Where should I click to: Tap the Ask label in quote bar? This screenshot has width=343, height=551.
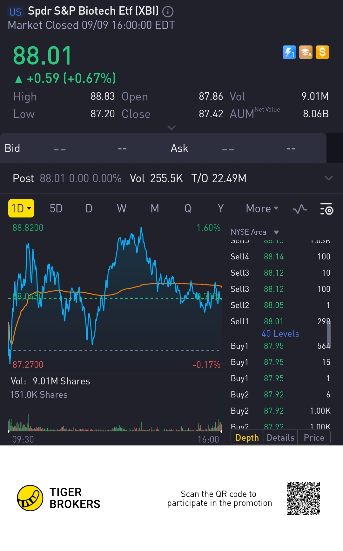179,148
